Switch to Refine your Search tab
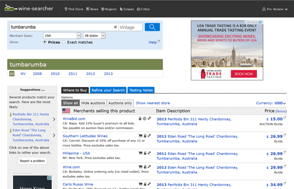Image resolution: width=294 pixels, height=189 pixels. click(x=108, y=90)
